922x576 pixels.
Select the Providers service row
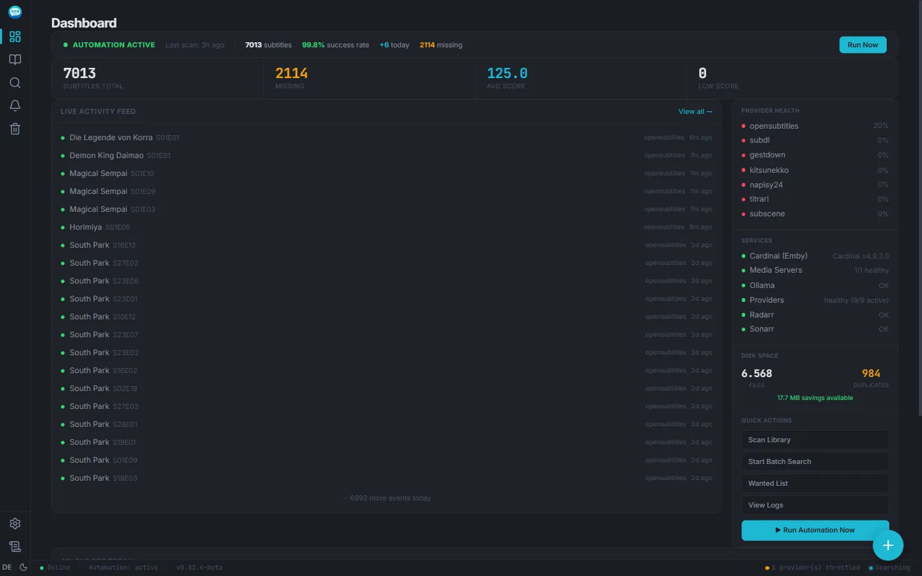(815, 300)
